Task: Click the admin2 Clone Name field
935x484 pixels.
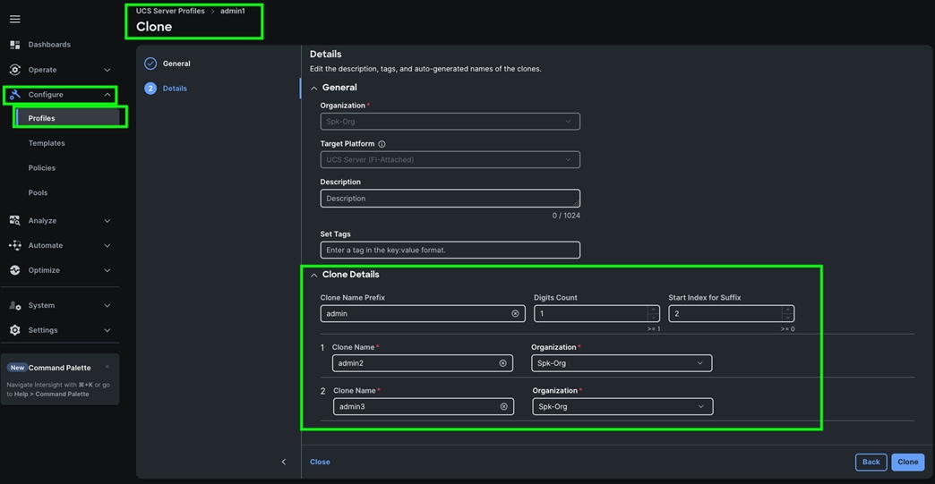Action: click(x=422, y=363)
